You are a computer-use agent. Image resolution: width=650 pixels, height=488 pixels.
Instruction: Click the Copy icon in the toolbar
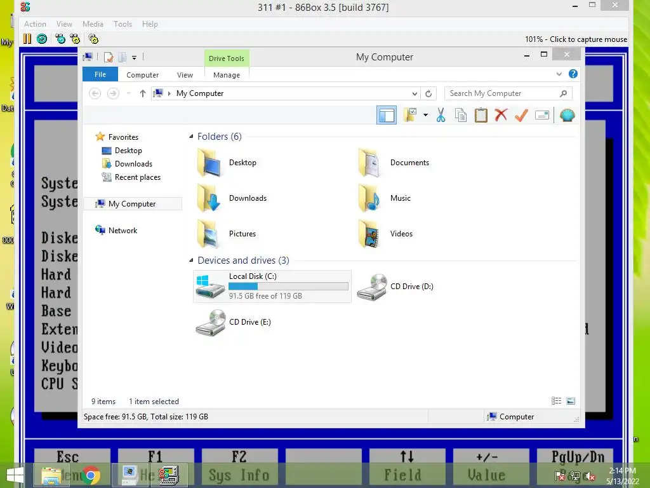461,115
